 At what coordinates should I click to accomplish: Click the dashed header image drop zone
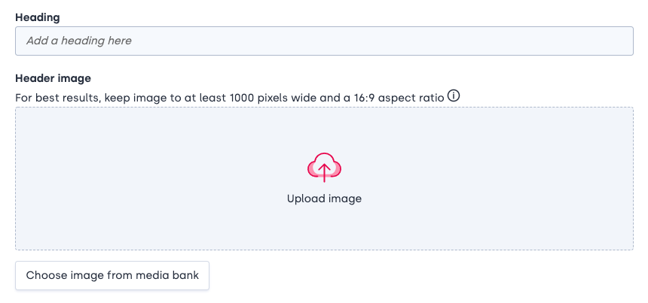pos(325,178)
